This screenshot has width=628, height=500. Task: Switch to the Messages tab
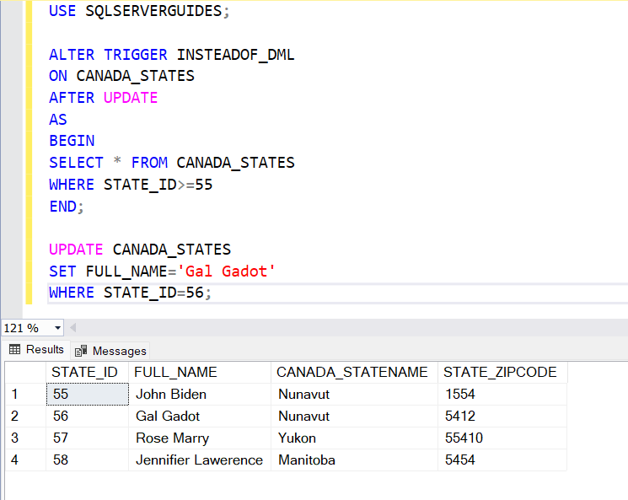coord(110,351)
